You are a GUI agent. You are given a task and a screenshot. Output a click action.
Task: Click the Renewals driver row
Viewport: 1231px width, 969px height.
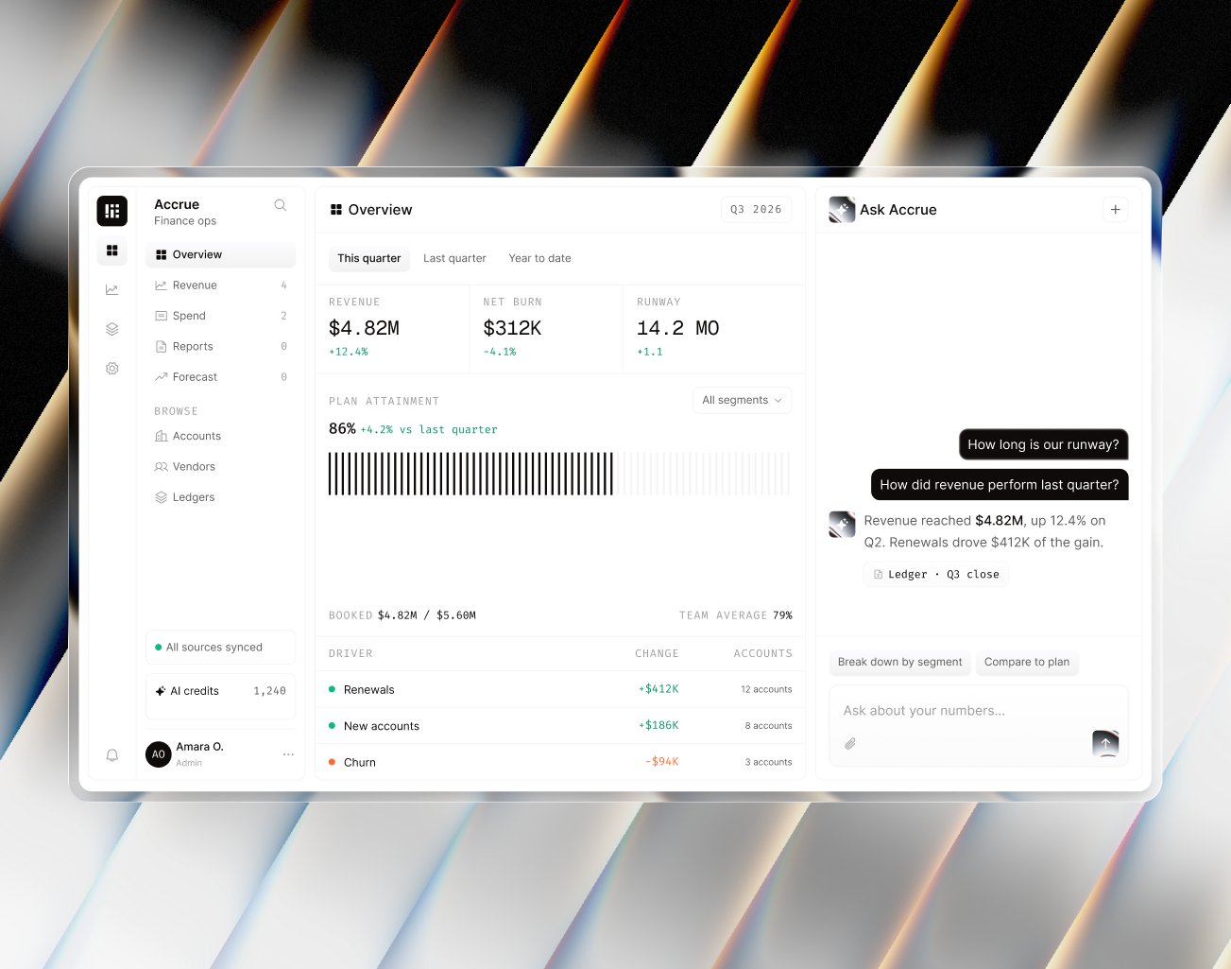tap(560, 690)
